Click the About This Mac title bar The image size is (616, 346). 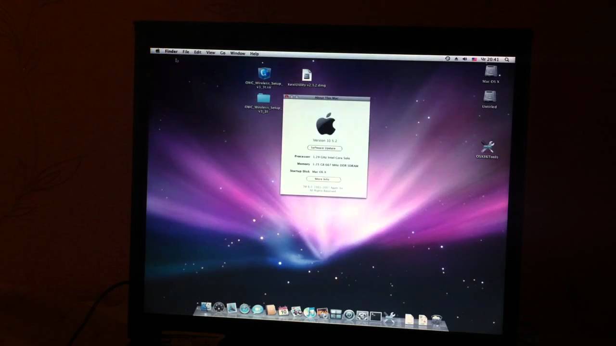327,98
